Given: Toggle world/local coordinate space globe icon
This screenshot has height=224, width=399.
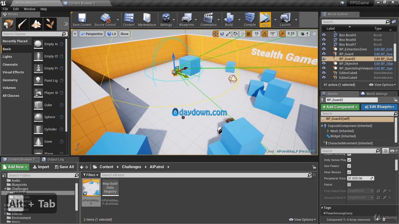Looking at the screenshot, I should [235, 34].
